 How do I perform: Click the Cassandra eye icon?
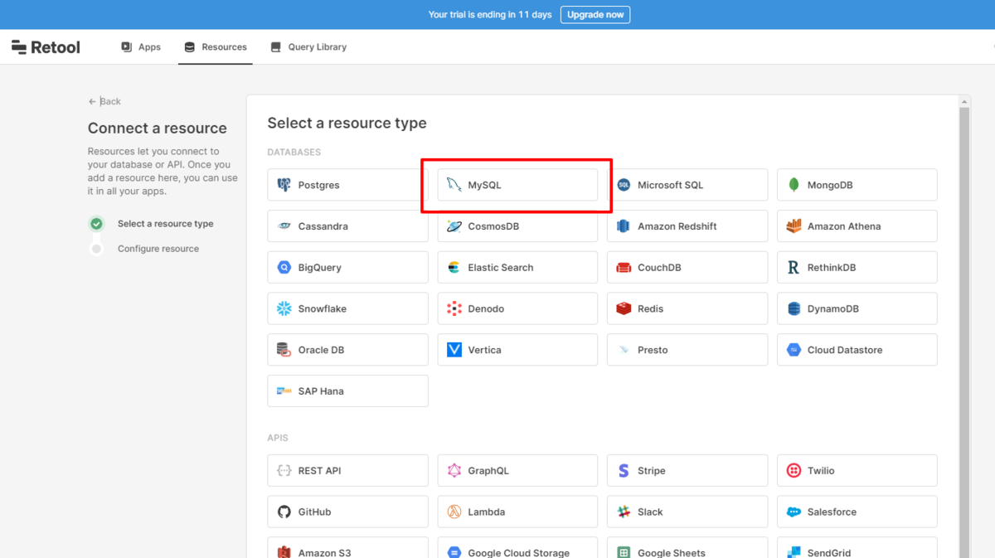pyautogui.click(x=284, y=226)
